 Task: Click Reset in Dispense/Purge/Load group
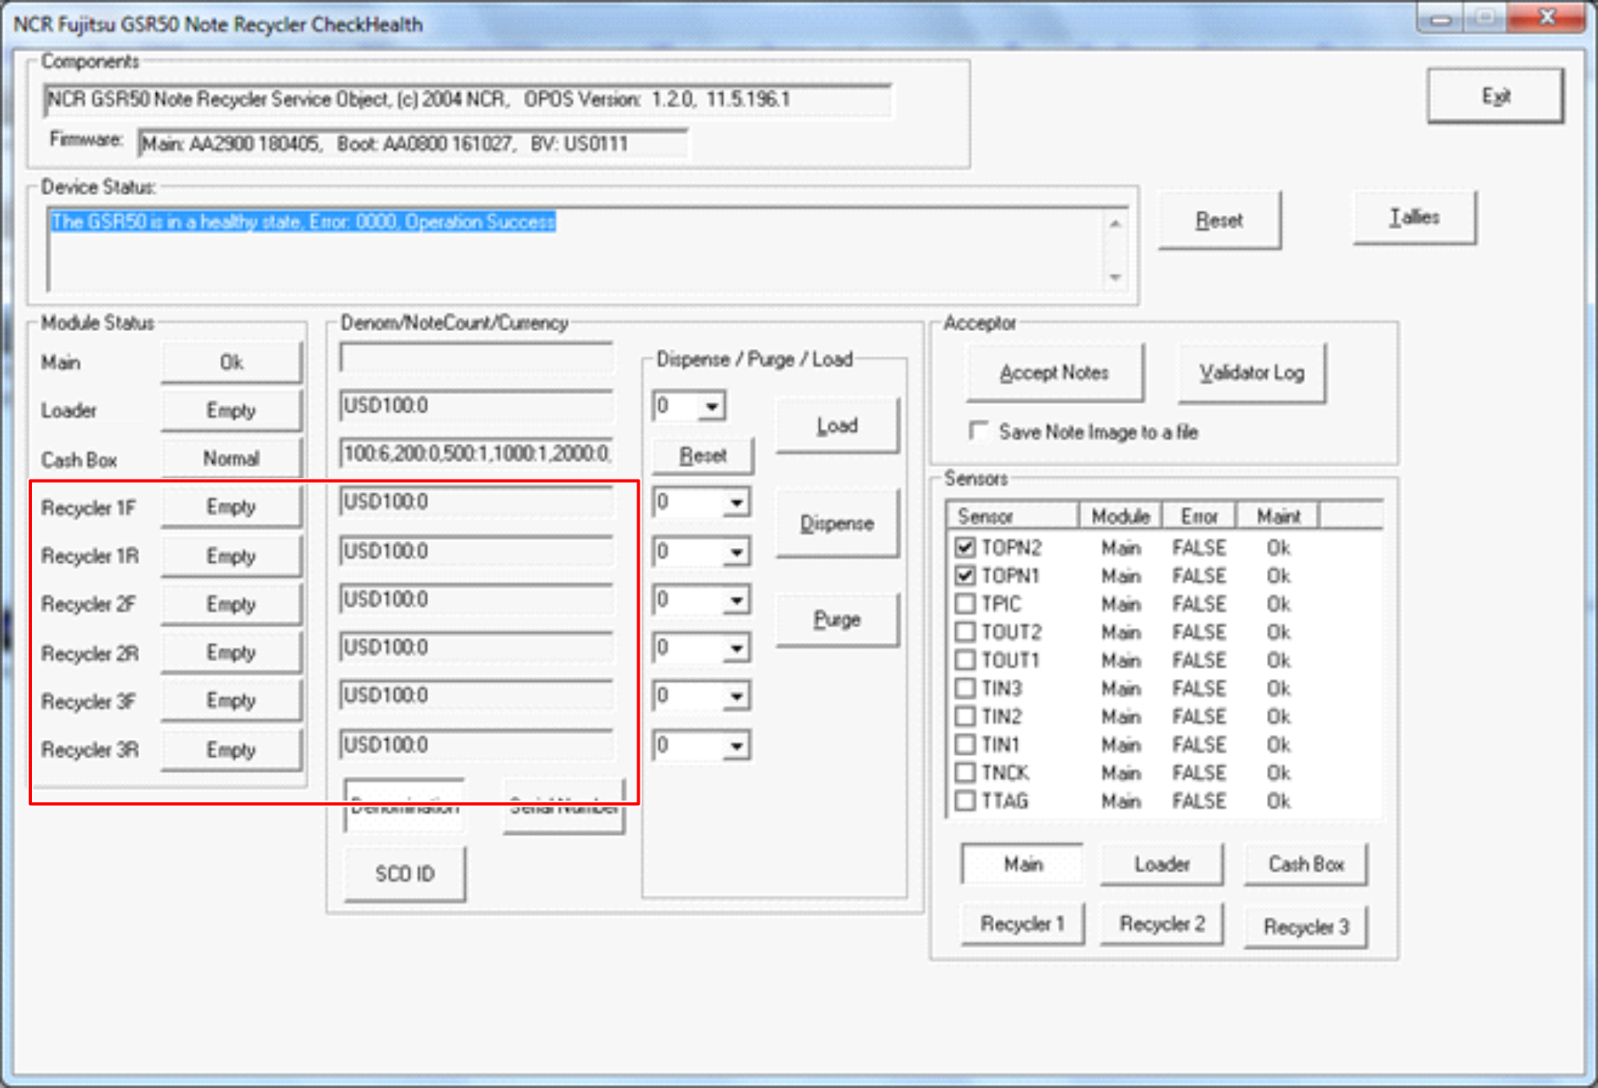[703, 455]
